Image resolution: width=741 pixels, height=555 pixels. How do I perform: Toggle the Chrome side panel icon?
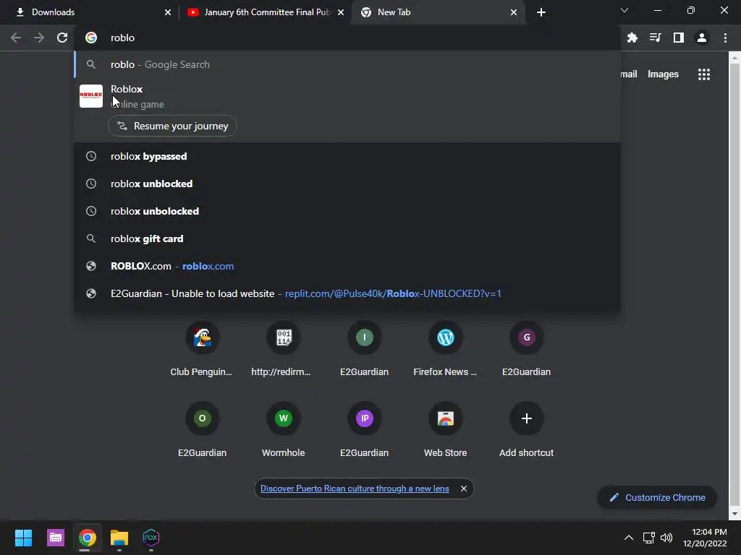point(679,38)
